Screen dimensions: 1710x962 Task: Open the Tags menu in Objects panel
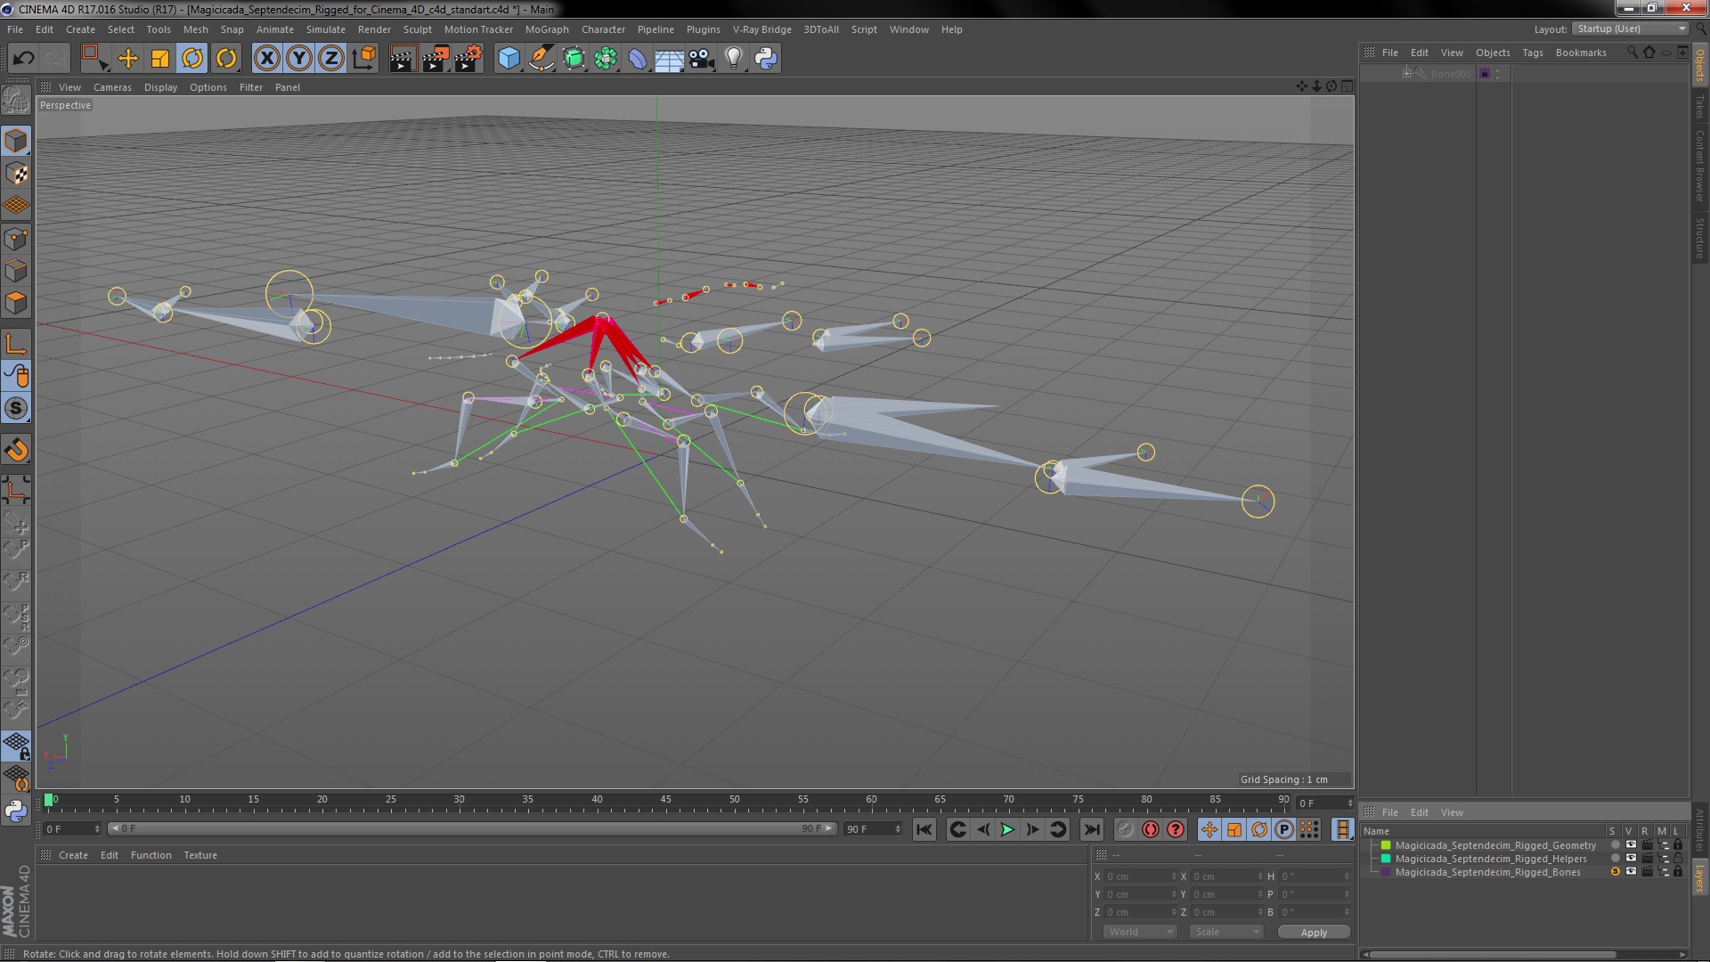tap(1532, 53)
